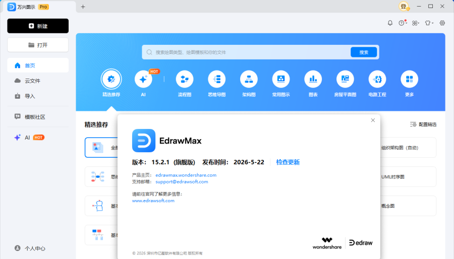Open the apps grid dropdown
Screen dimensions: 454x259
[416, 23]
